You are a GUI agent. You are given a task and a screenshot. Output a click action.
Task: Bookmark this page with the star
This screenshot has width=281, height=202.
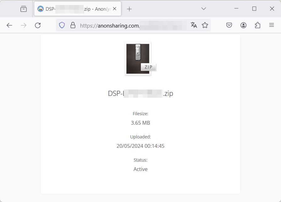pos(205,25)
